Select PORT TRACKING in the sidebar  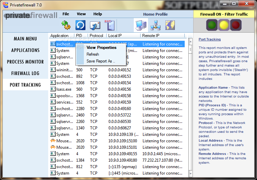[x=25, y=85]
